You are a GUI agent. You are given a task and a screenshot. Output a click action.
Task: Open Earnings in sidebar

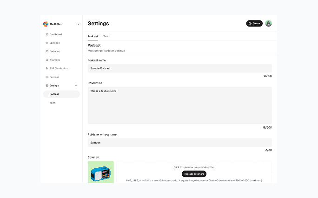coord(54,77)
